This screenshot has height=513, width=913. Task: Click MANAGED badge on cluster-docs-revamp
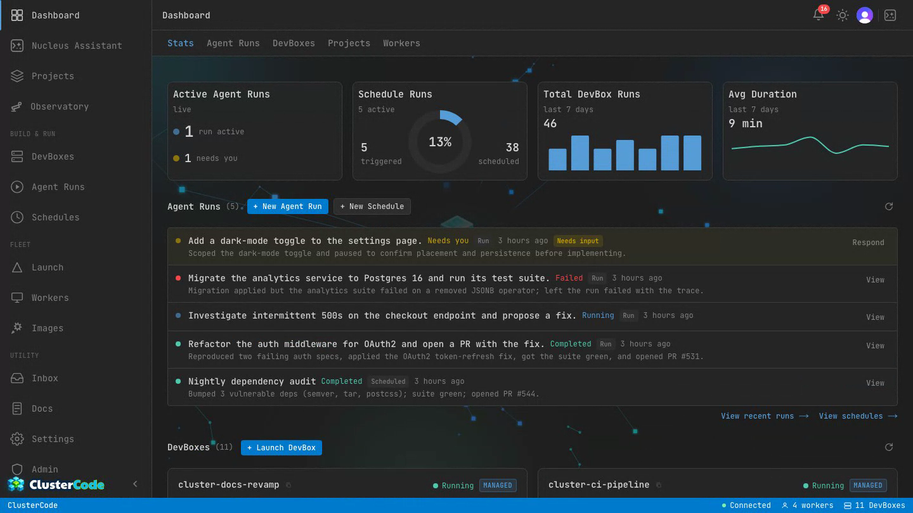tap(498, 486)
